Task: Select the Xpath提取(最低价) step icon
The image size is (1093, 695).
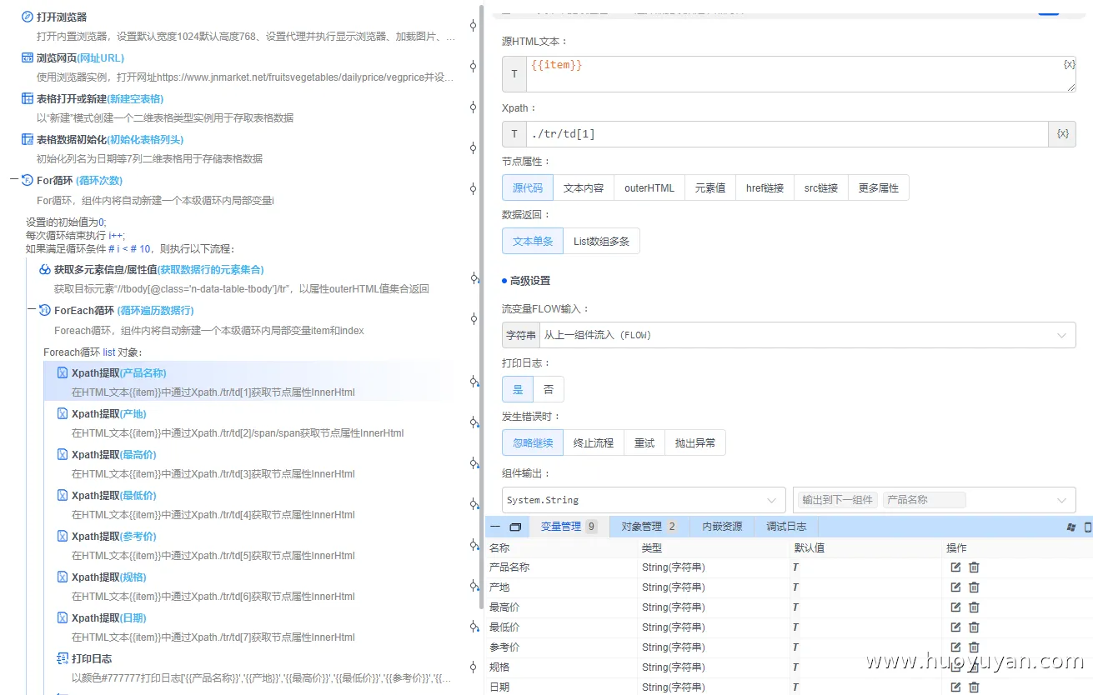Action: tap(63, 495)
